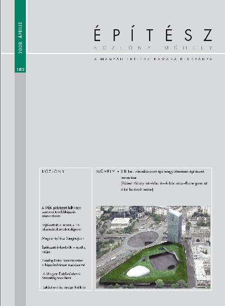Open the A MÉK pályázati felhívása item
This screenshot has height=306, width=225.
(x=61, y=212)
